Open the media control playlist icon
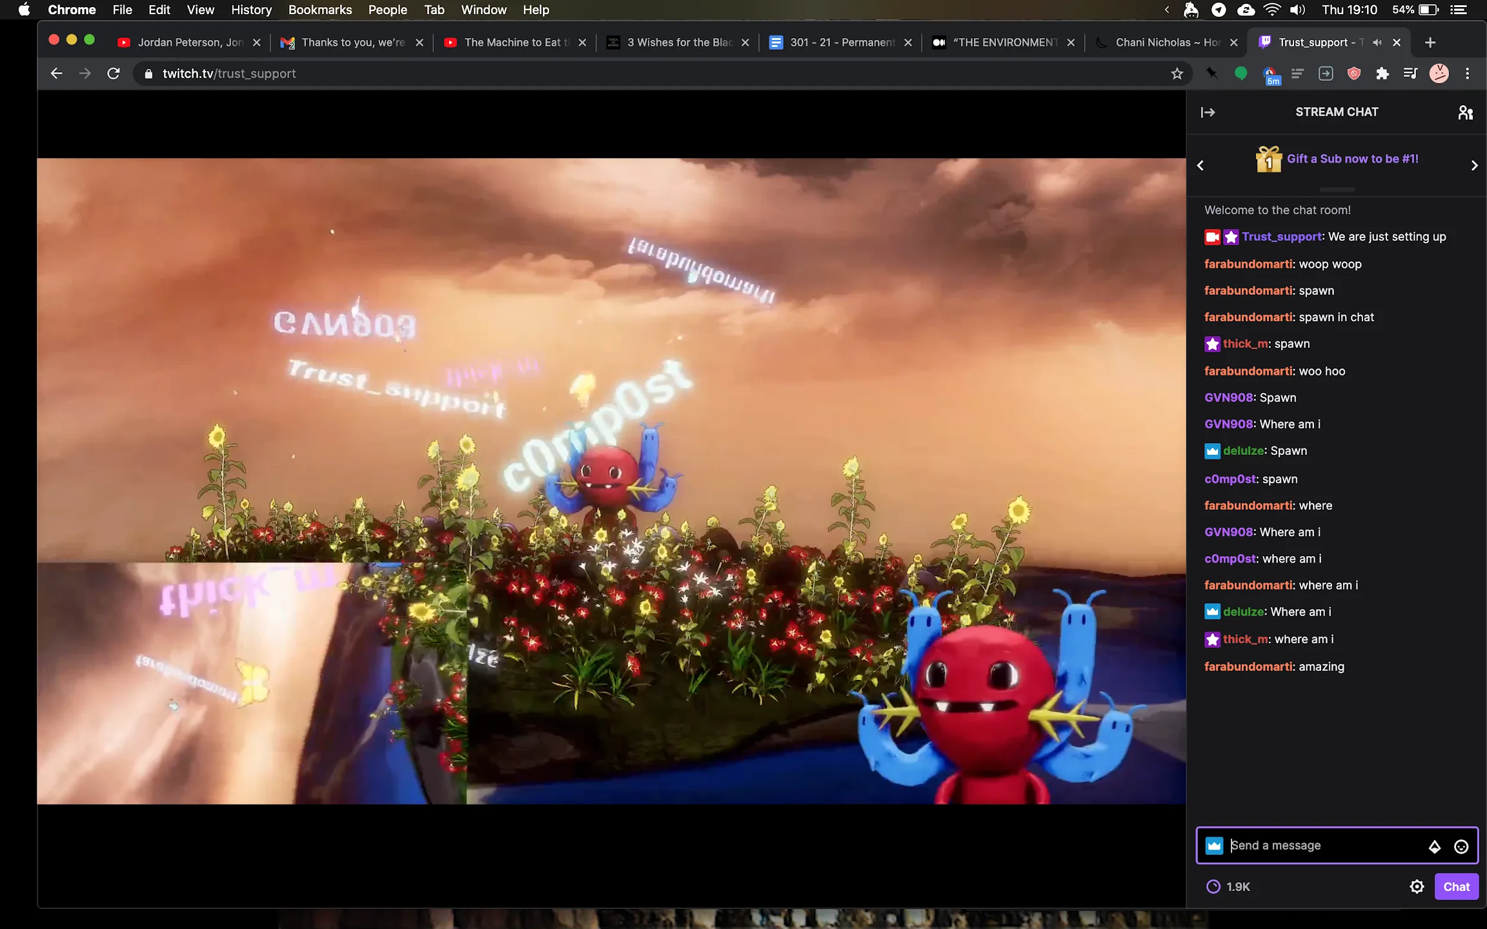This screenshot has height=929, width=1487. tap(1410, 74)
